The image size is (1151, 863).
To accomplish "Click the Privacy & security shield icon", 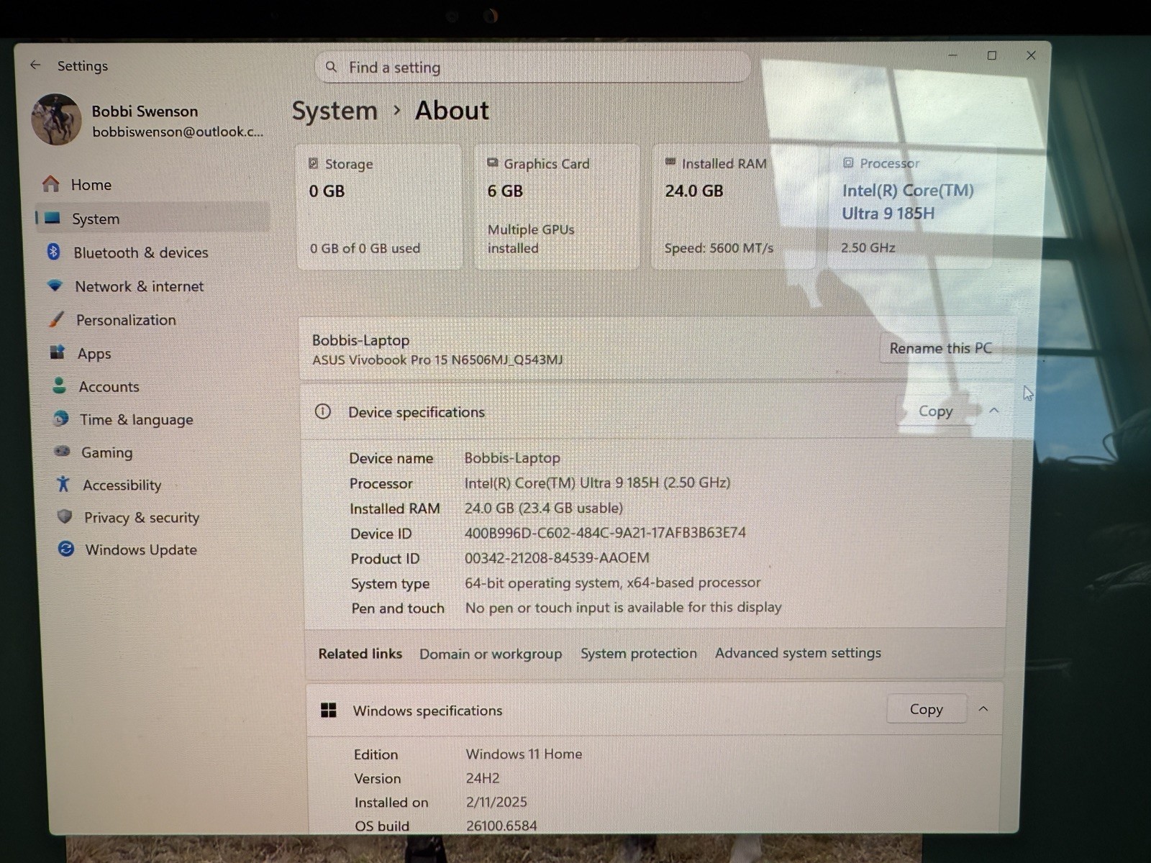I will click(65, 516).
